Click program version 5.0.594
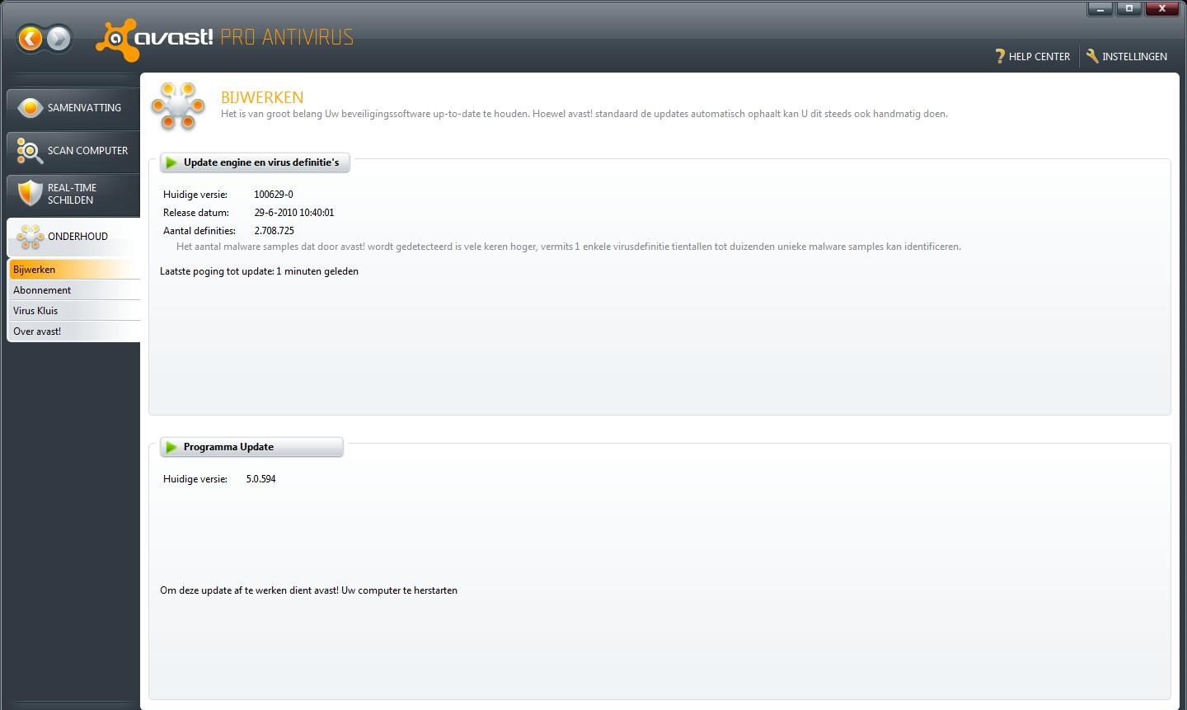 pyautogui.click(x=260, y=479)
